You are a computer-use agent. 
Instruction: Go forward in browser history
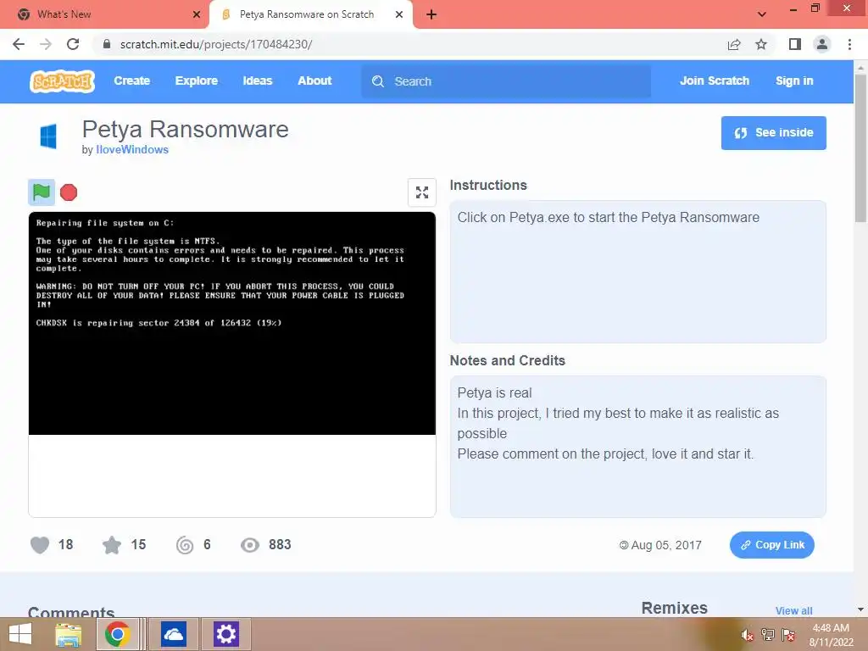(46, 44)
